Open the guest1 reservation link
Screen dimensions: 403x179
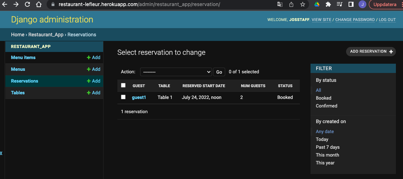coord(139,98)
